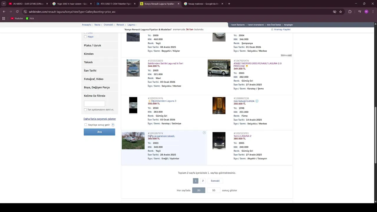The height and width of the screenshot is (212, 377).
Task: Close the MERO - DUR GITME tab
Action: 47,4
